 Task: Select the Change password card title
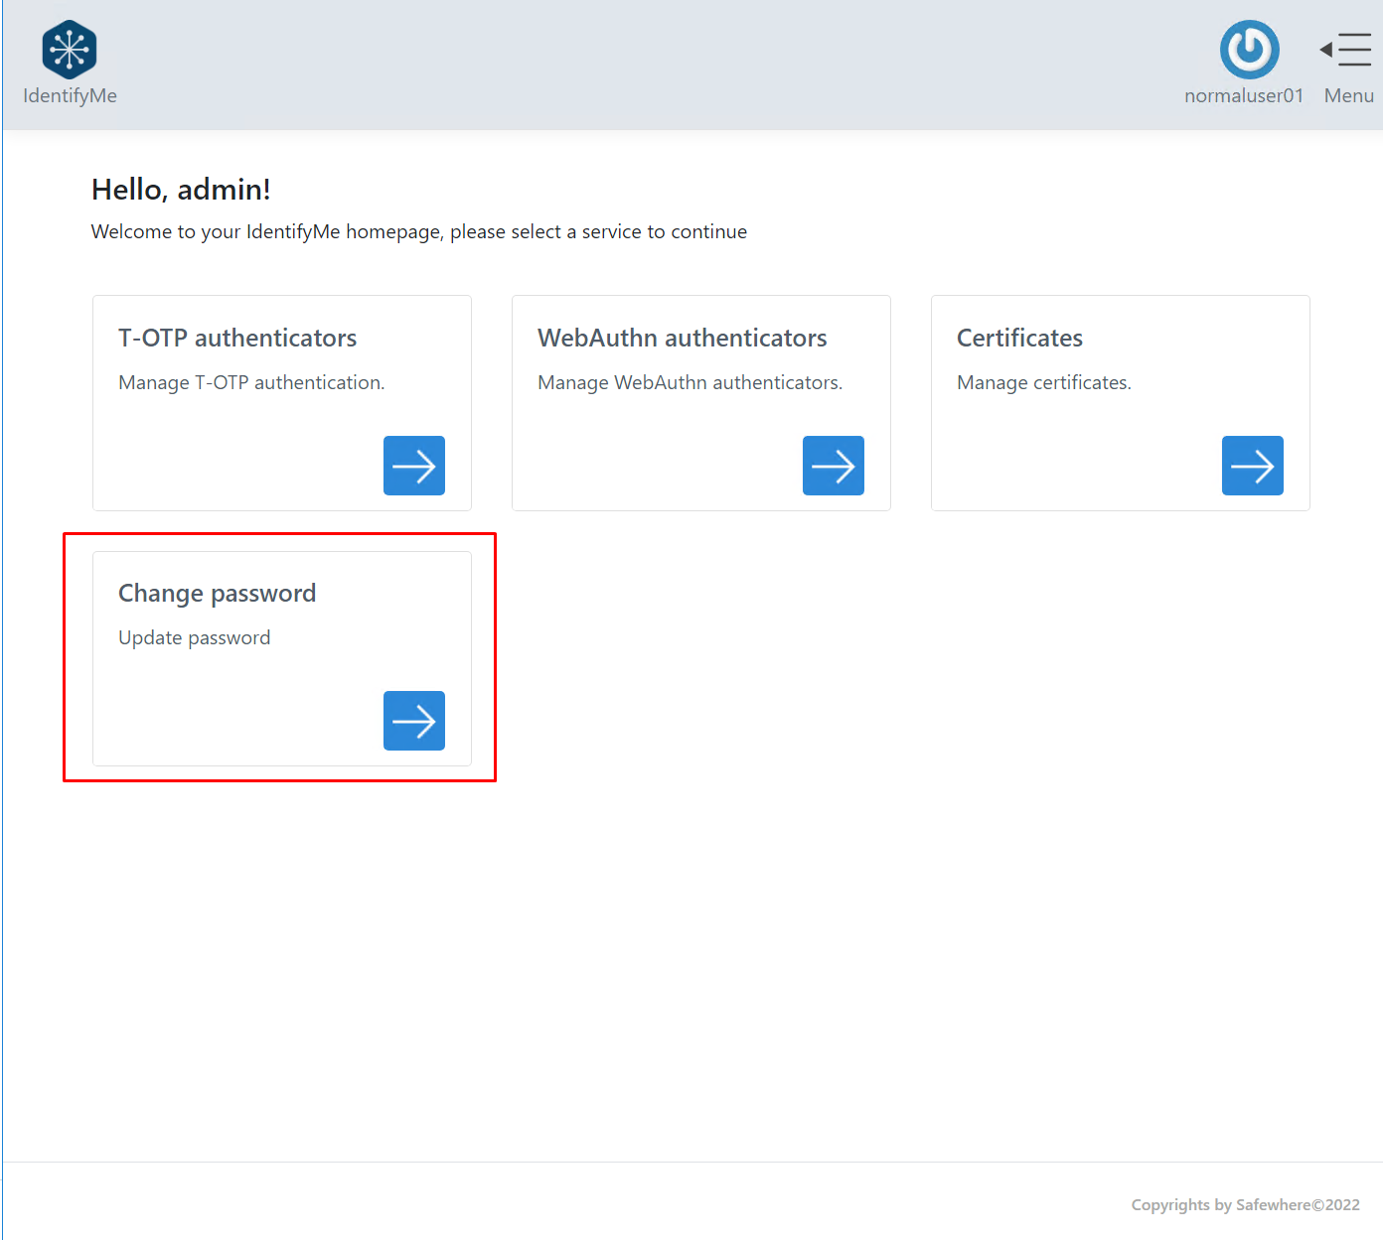(x=217, y=594)
